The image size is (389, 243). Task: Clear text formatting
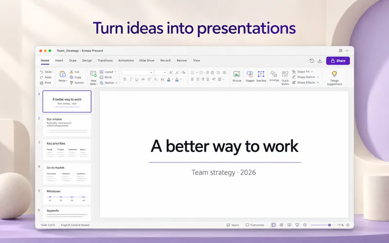point(184,72)
